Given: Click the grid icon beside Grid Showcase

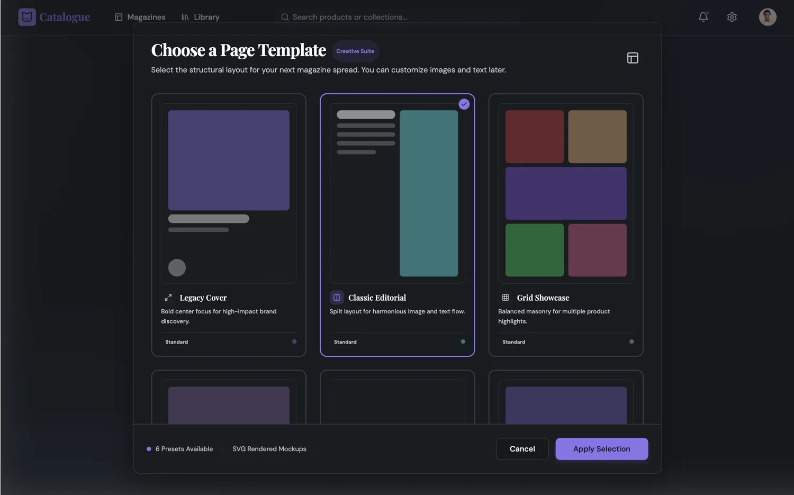Looking at the screenshot, I should (506, 298).
